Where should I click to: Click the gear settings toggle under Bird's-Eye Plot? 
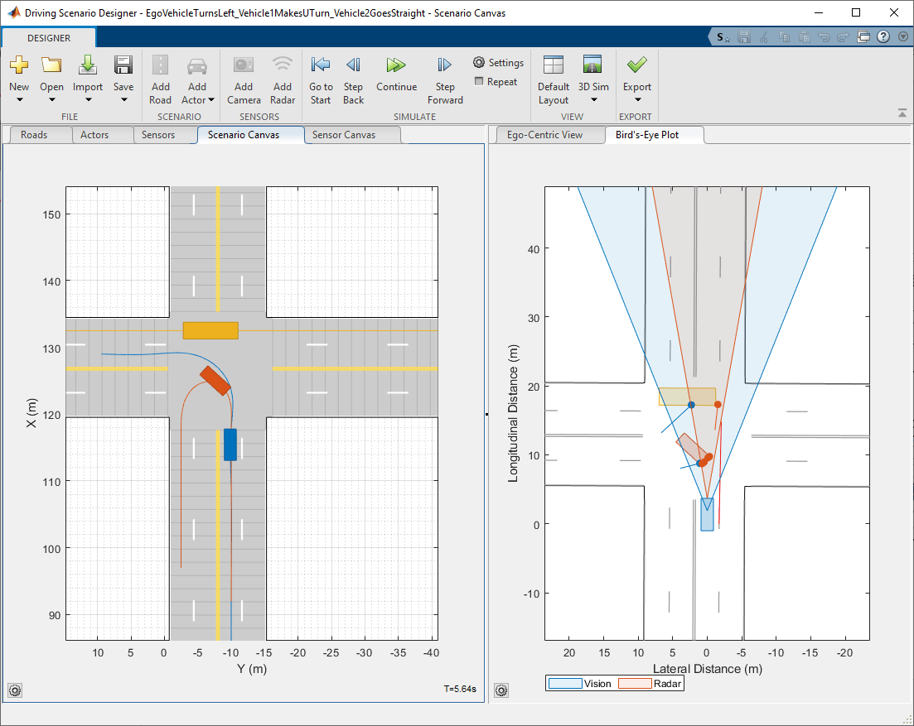pos(501,690)
